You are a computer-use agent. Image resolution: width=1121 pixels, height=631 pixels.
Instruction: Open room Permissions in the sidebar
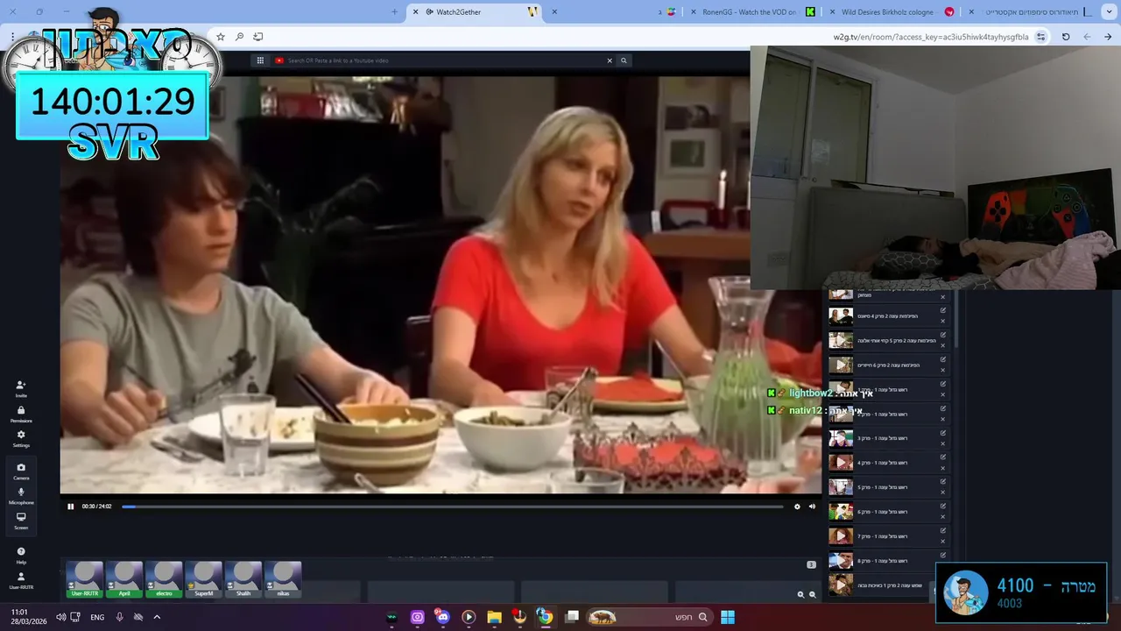(21, 414)
